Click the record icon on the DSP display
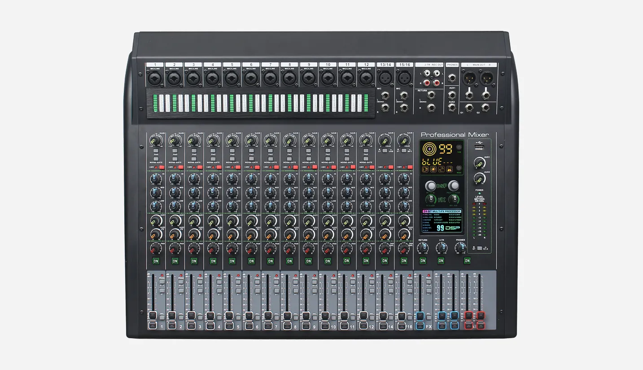This screenshot has width=643, height=370. [x=433, y=170]
